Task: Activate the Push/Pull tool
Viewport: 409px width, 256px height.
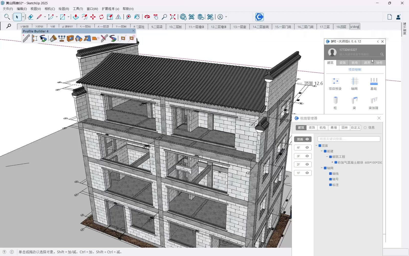Action: pos(76,17)
